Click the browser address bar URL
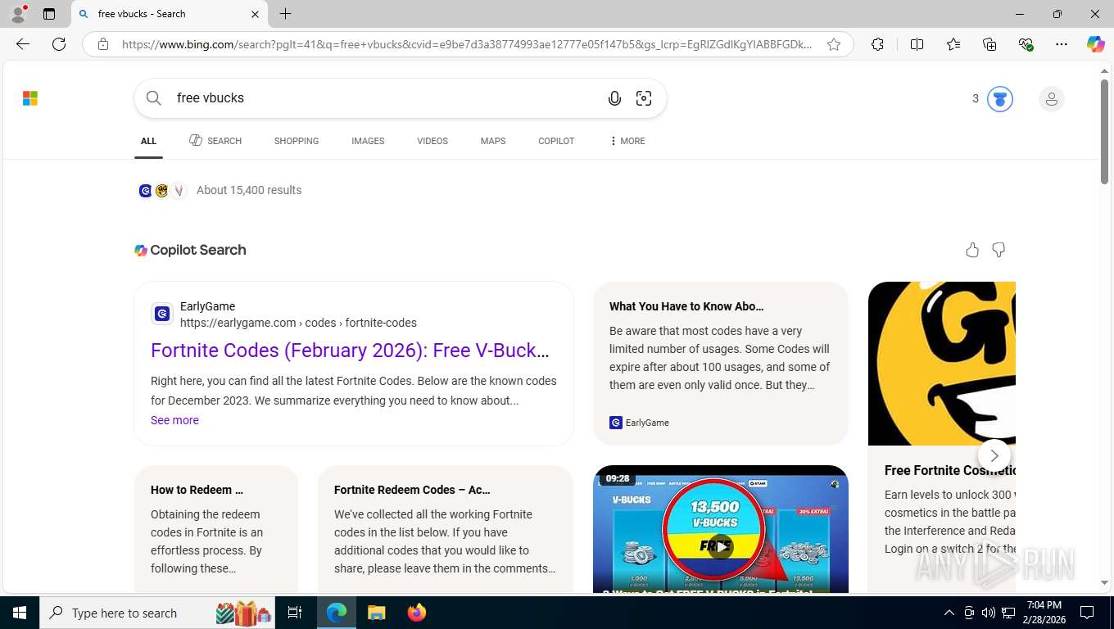The image size is (1114, 629). tap(467, 44)
